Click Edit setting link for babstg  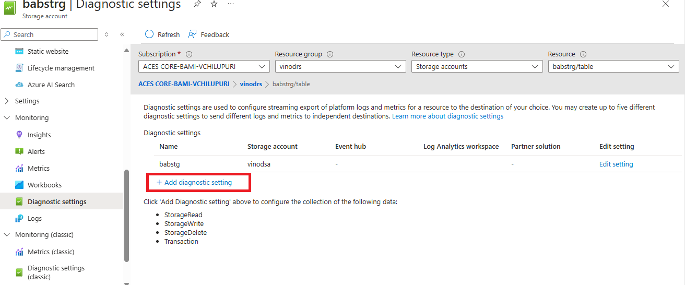616,164
